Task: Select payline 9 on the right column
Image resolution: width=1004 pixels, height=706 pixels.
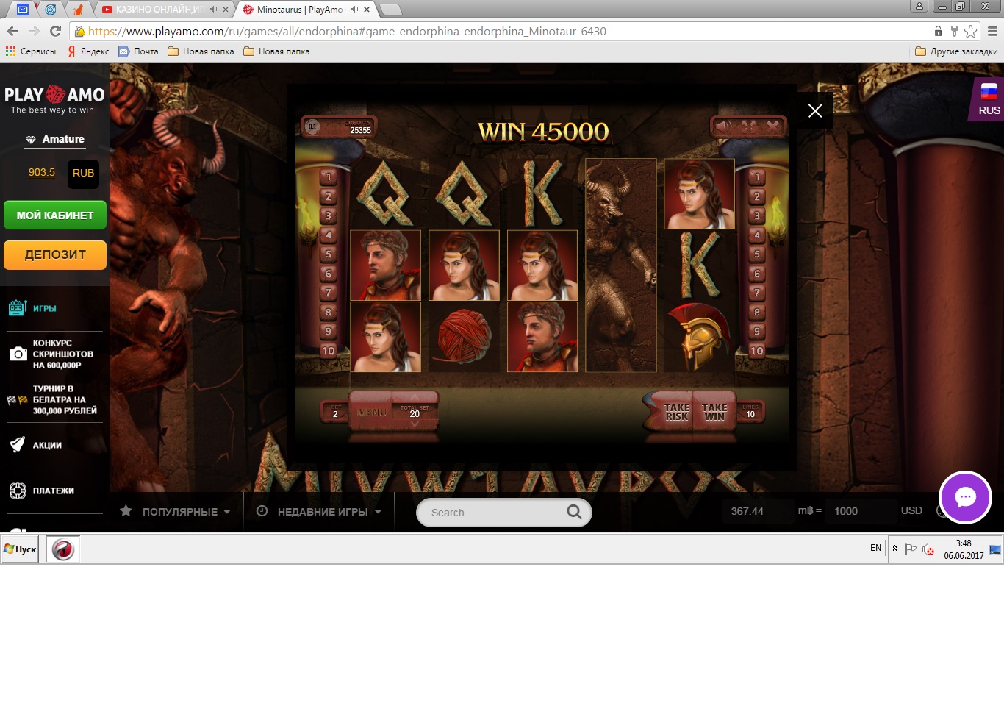Action: [x=756, y=332]
